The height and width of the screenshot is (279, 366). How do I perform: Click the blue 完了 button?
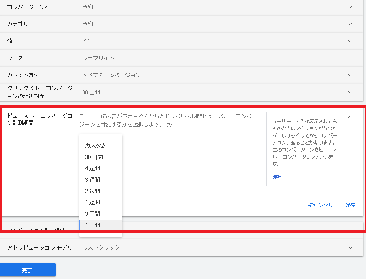(27, 270)
